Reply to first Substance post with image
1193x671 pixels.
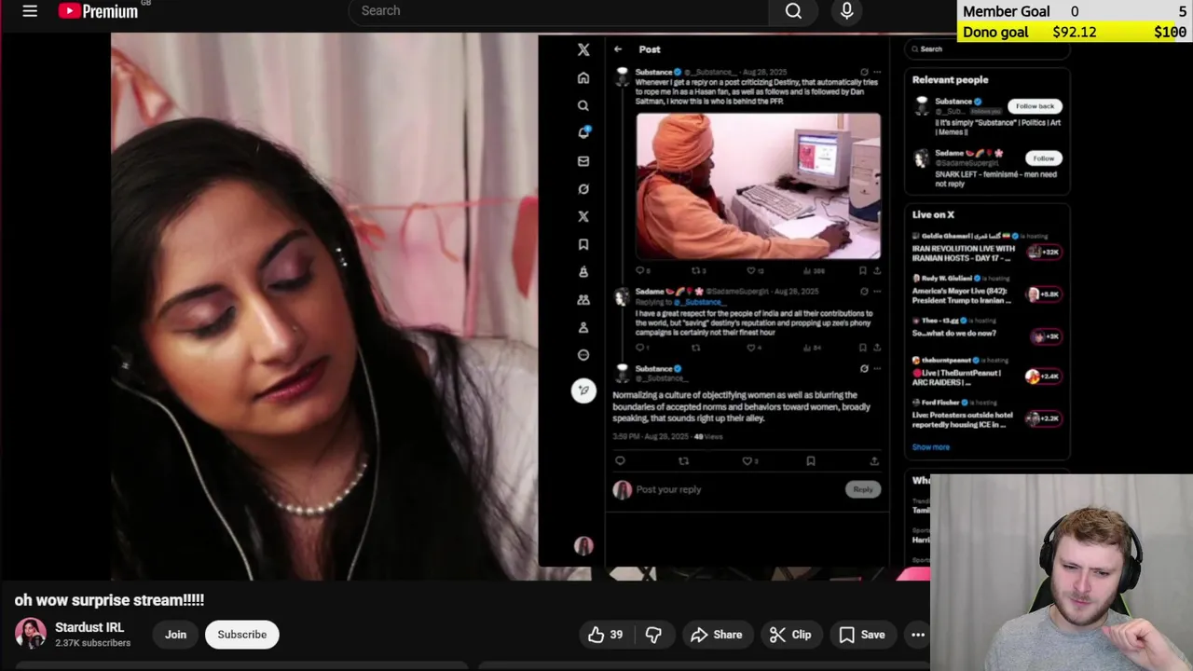click(x=641, y=270)
